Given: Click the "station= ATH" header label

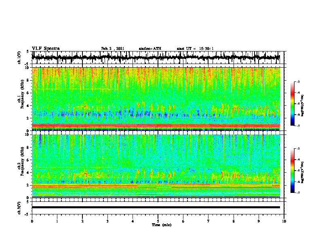Looking at the screenshot, I should [150, 49].
